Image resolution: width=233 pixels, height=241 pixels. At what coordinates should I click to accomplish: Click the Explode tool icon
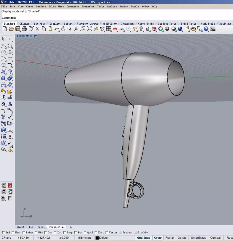(10, 91)
